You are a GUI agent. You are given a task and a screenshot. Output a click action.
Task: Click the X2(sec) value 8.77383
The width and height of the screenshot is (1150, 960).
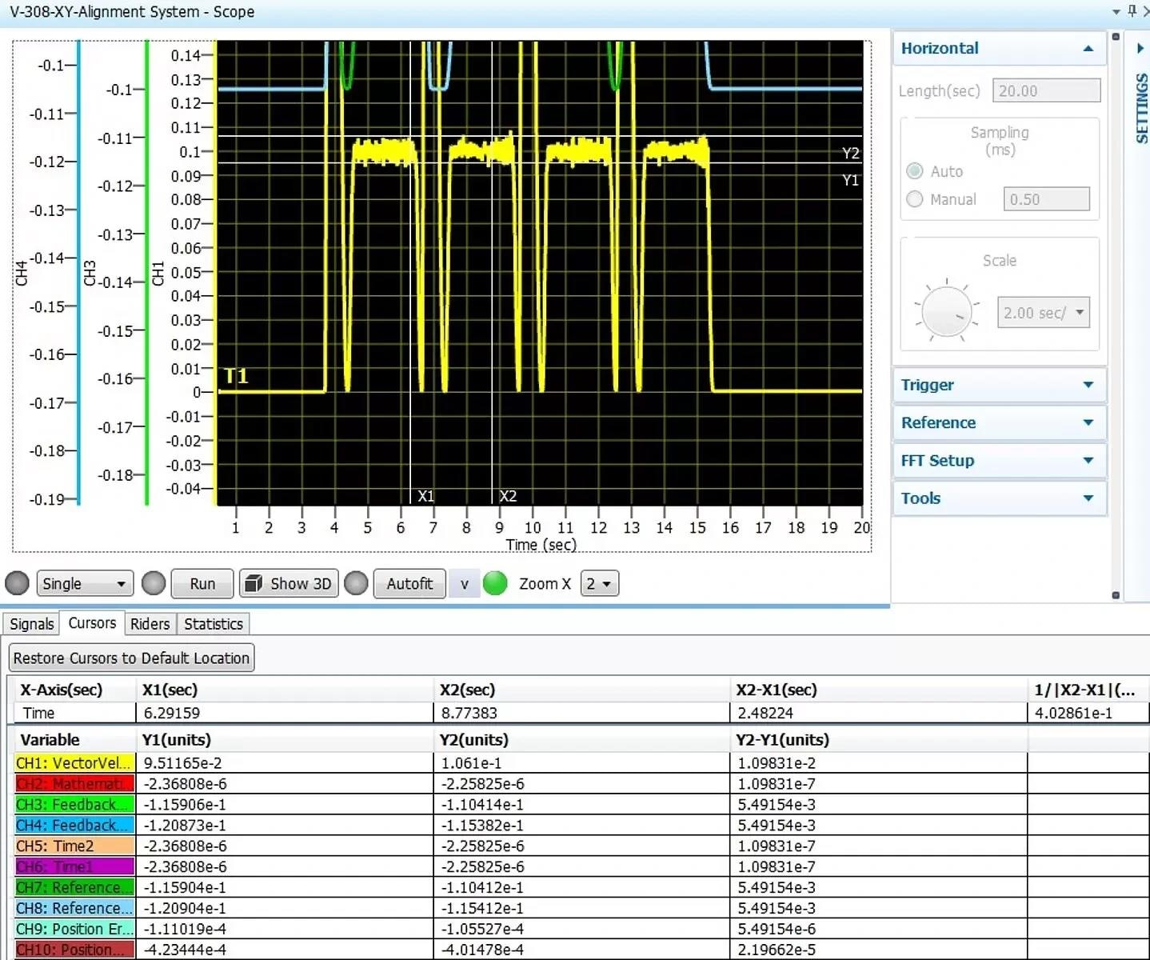469,713
